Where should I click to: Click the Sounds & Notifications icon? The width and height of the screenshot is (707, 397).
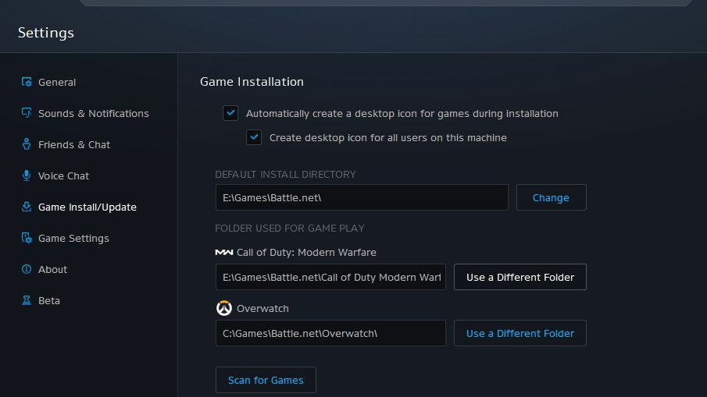tap(27, 113)
